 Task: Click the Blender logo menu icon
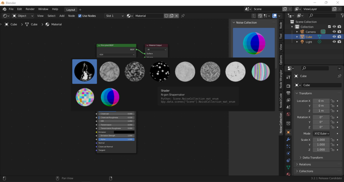pos(4,9)
